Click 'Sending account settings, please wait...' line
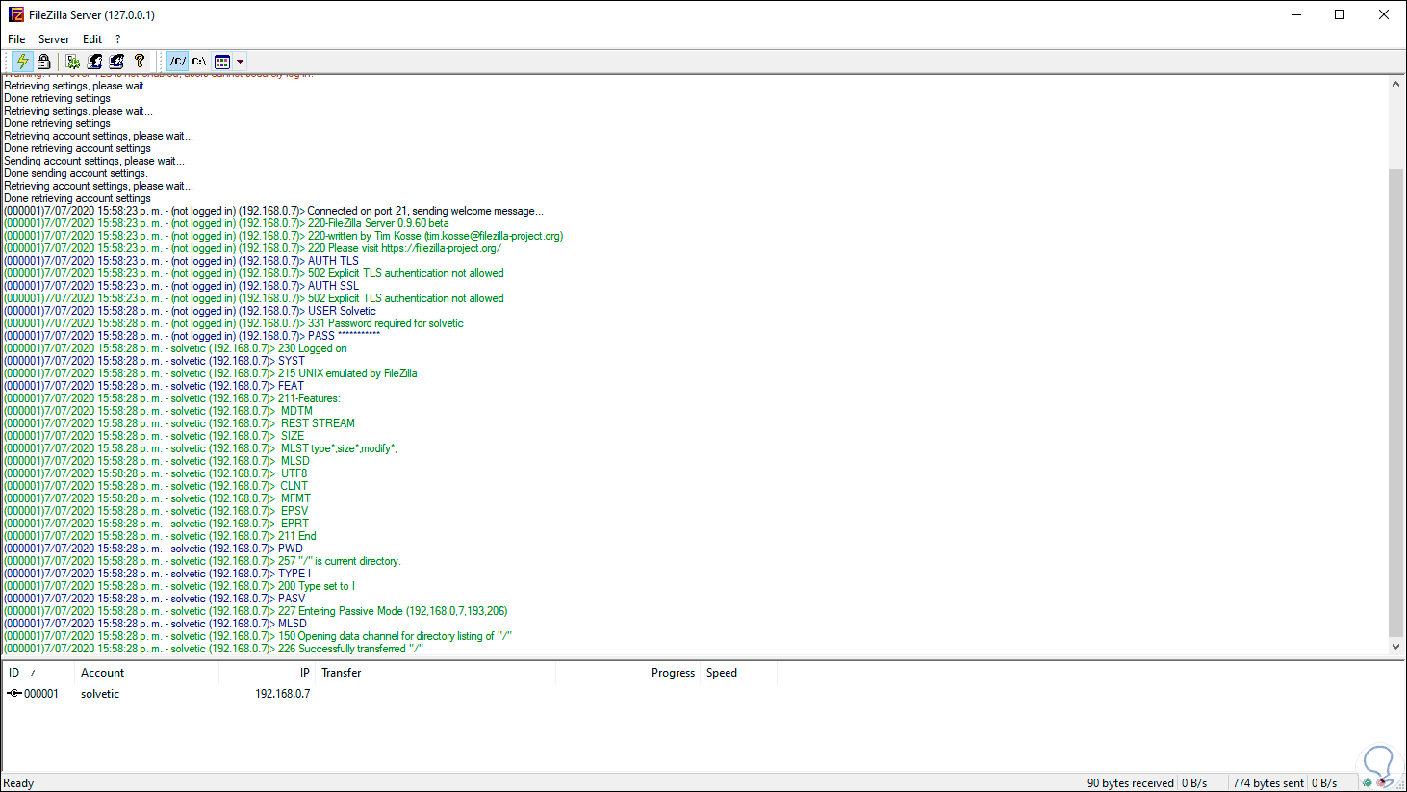 (x=94, y=161)
